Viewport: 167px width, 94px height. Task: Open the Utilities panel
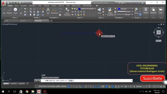(x=146, y=11)
